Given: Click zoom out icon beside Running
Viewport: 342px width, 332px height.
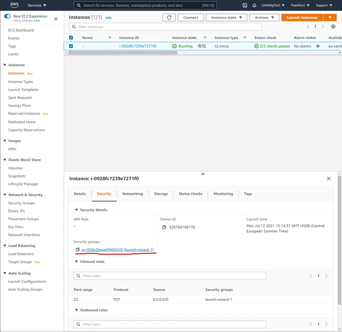Looking at the screenshot, I should pos(204,46).
